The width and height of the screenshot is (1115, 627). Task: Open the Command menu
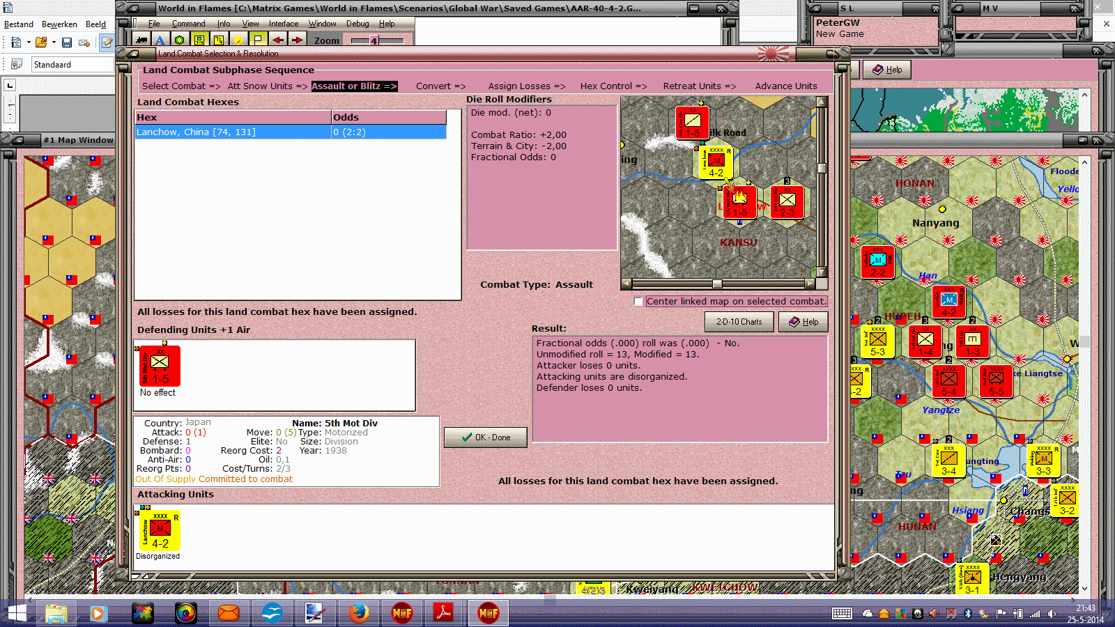[x=189, y=24]
